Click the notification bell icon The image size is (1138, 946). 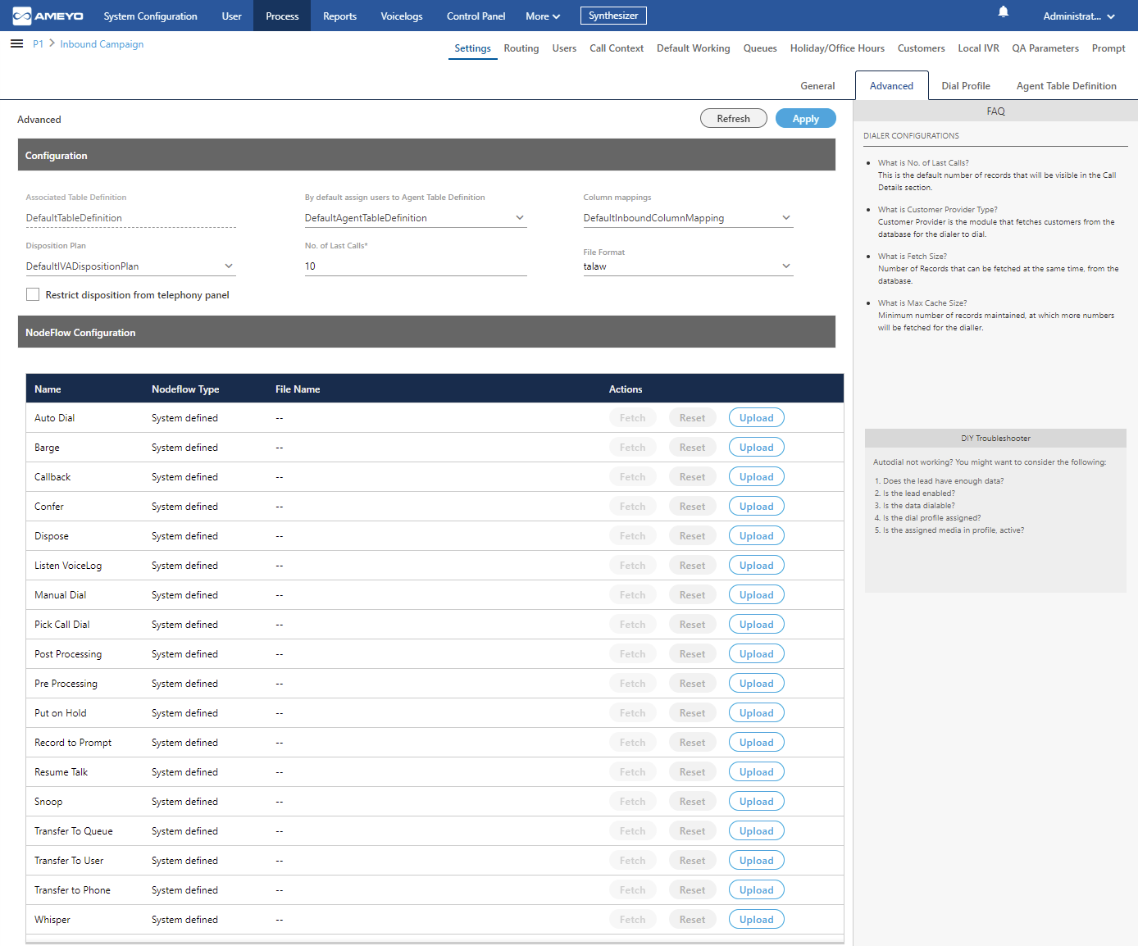[1003, 11]
